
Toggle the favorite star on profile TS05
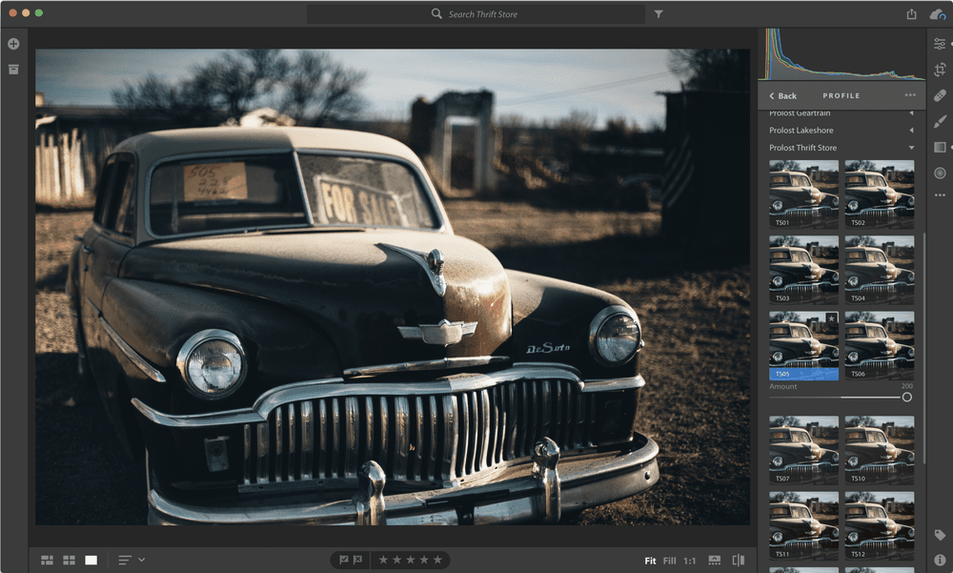tap(832, 317)
